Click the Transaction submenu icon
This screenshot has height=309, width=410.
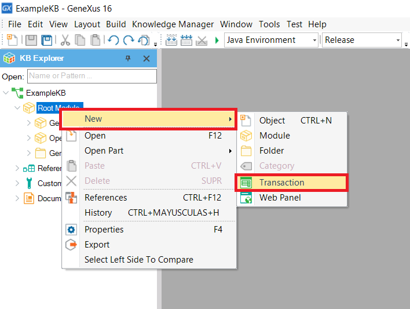[246, 183]
